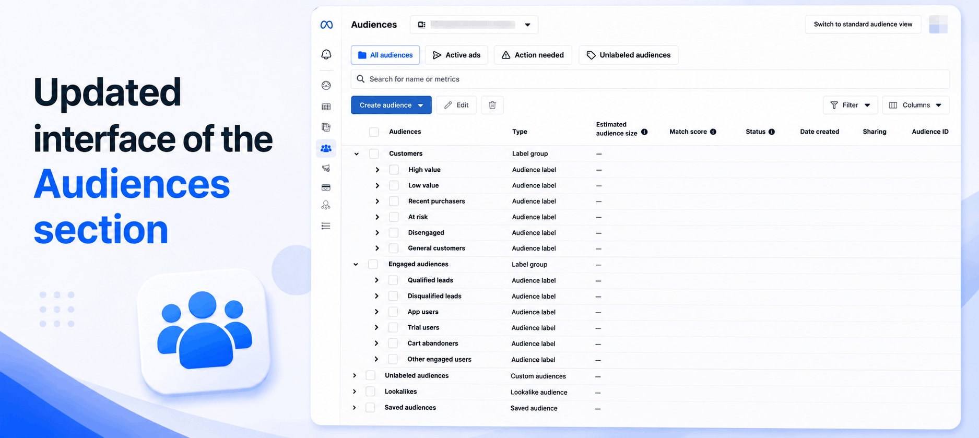Click the Edit button
The image size is (979, 438).
tap(456, 105)
